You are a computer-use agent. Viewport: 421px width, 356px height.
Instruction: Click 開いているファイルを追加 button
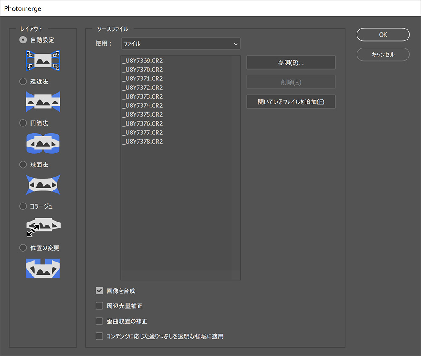tap(290, 102)
